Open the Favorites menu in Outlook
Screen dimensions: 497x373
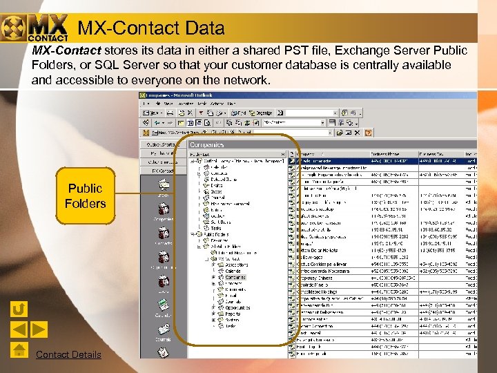pos(186,104)
